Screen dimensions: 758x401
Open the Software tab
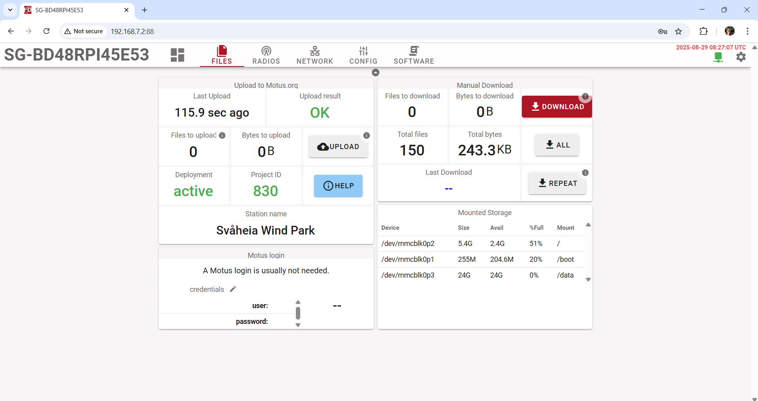click(x=414, y=55)
